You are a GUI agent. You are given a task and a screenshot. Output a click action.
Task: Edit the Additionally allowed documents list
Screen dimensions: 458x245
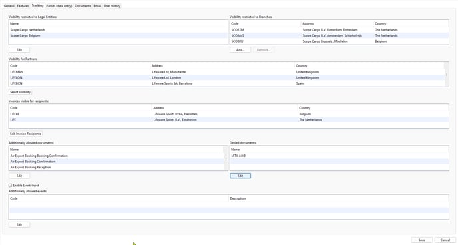point(19,176)
